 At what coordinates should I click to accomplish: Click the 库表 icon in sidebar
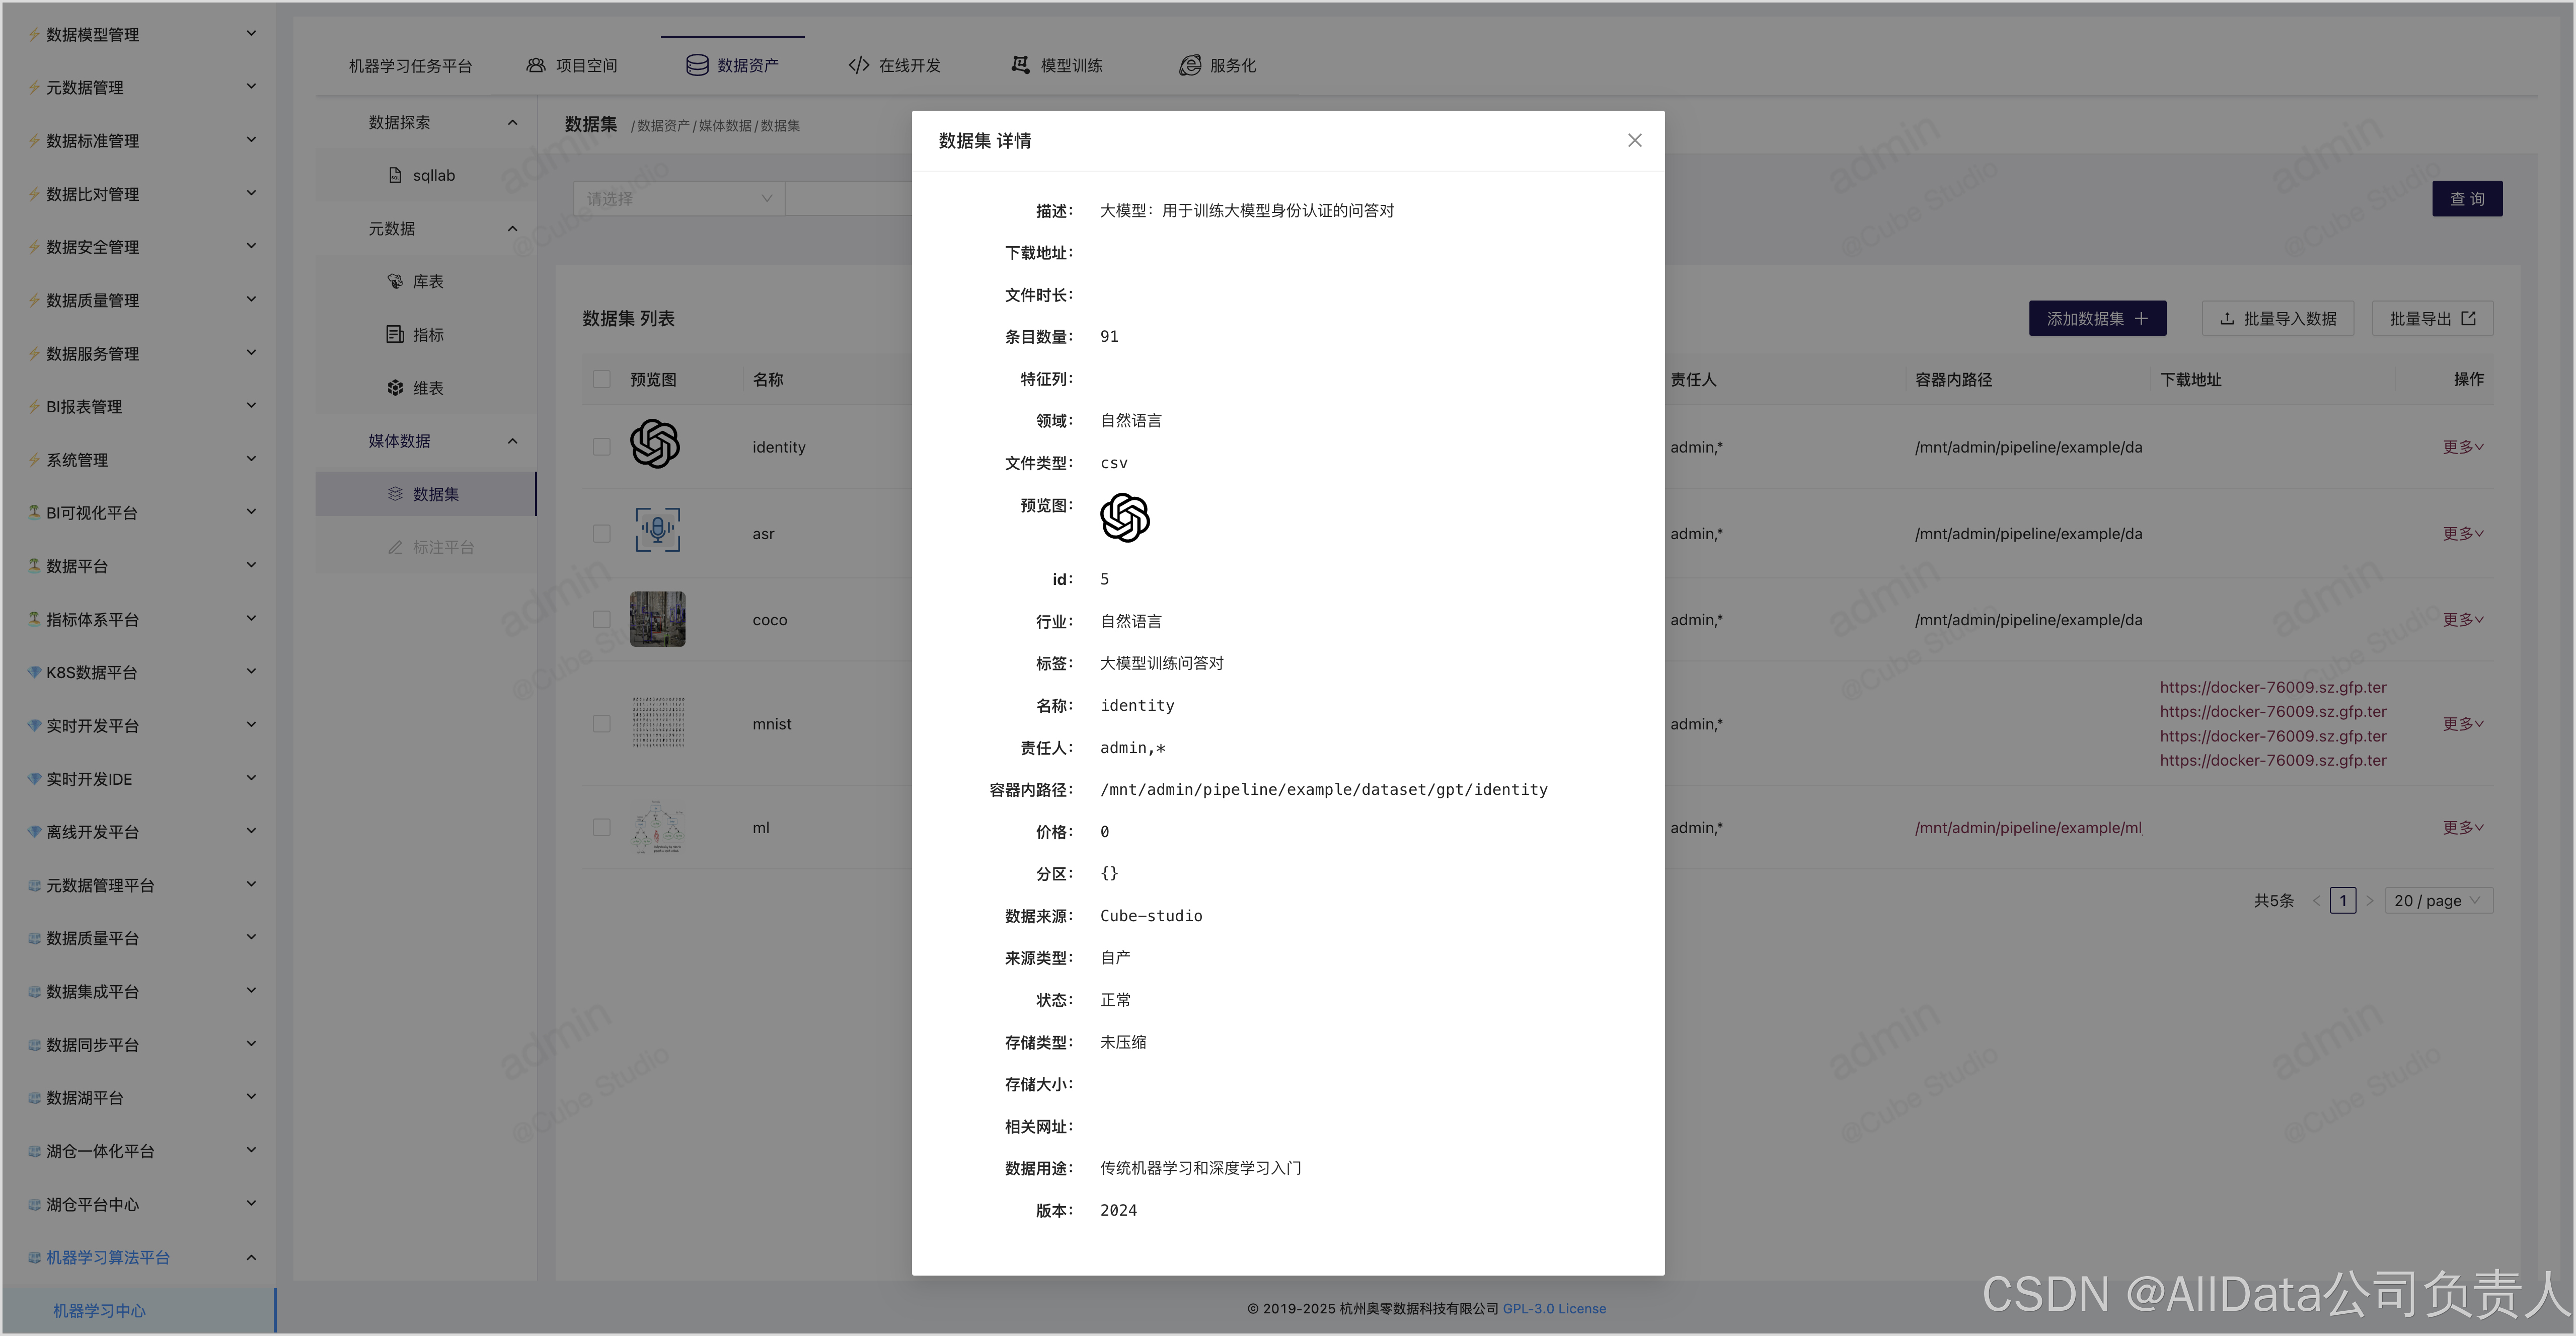(395, 281)
